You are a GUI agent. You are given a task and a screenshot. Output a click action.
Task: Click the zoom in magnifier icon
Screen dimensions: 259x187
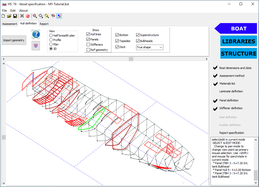coord(35,16)
